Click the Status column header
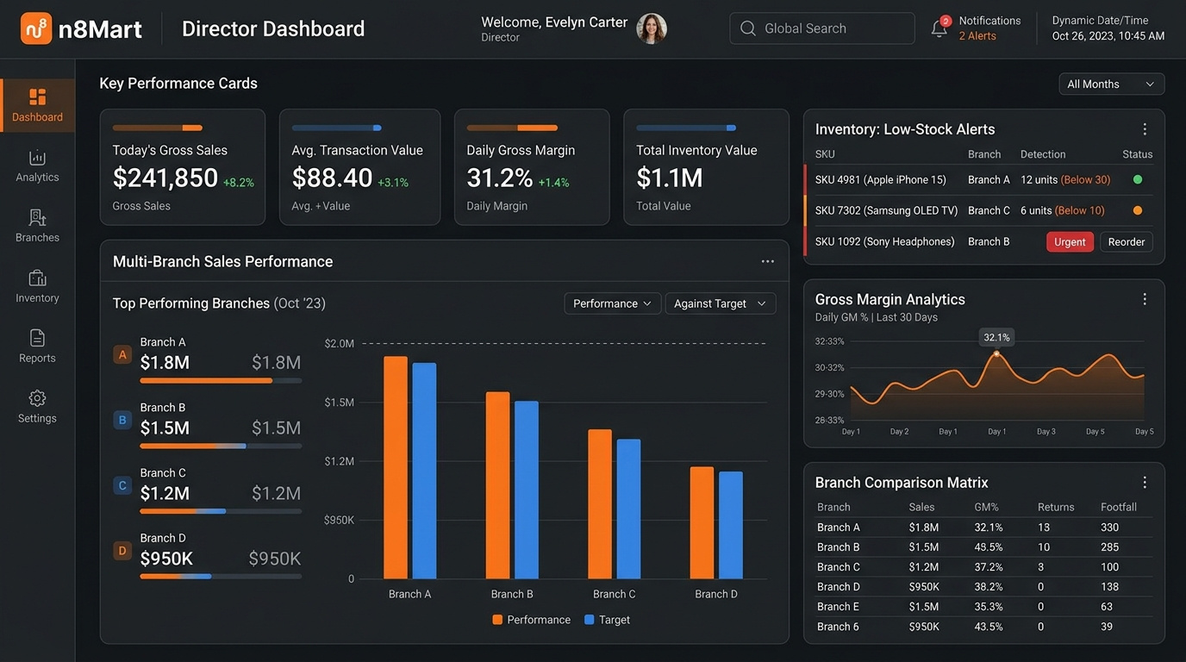The height and width of the screenshot is (662, 1186). pyautogui.click(x=1138, y=154)
